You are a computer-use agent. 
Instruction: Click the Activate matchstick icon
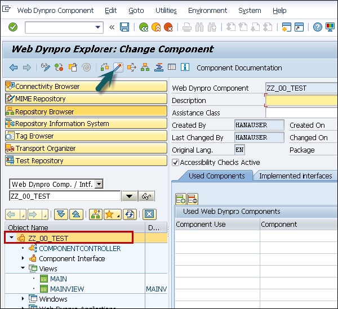coord(118,68)
